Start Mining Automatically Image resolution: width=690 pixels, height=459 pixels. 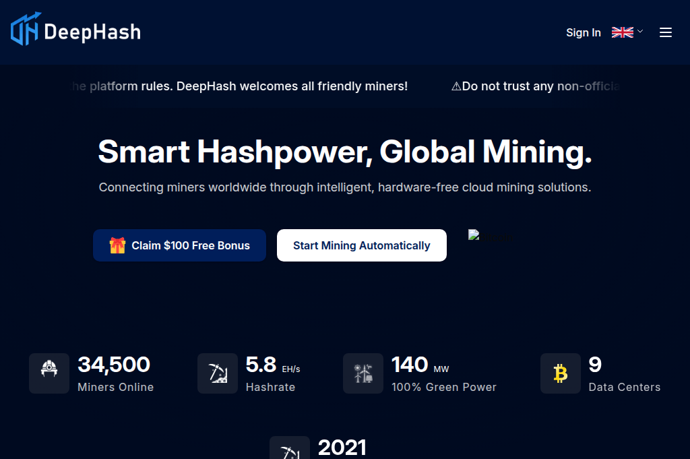coord(361,245)
